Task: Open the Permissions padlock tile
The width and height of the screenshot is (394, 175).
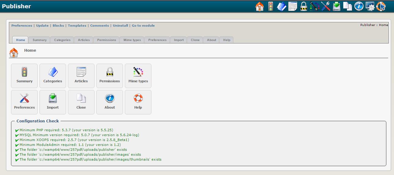Action: click(110, 76)
